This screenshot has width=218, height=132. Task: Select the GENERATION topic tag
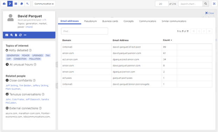(x=13, y=56)
